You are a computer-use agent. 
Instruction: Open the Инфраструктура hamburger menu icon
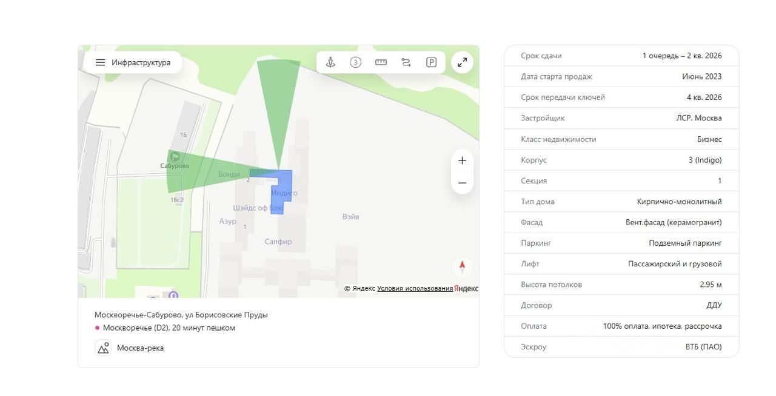(x=101, y=62)
